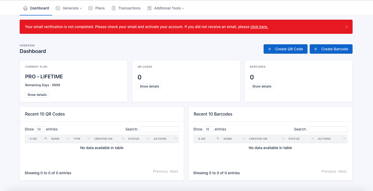Dismiss the red email verification alert

(x=346, y=27)
